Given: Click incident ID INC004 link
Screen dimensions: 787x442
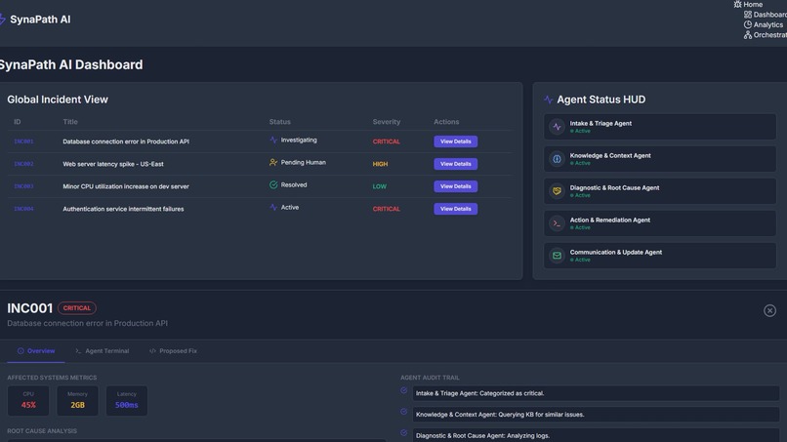Looking at the screenshot, I should click(23, 209).
